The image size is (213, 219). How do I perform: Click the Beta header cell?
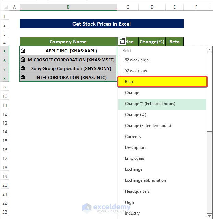(x=174, y=42)
